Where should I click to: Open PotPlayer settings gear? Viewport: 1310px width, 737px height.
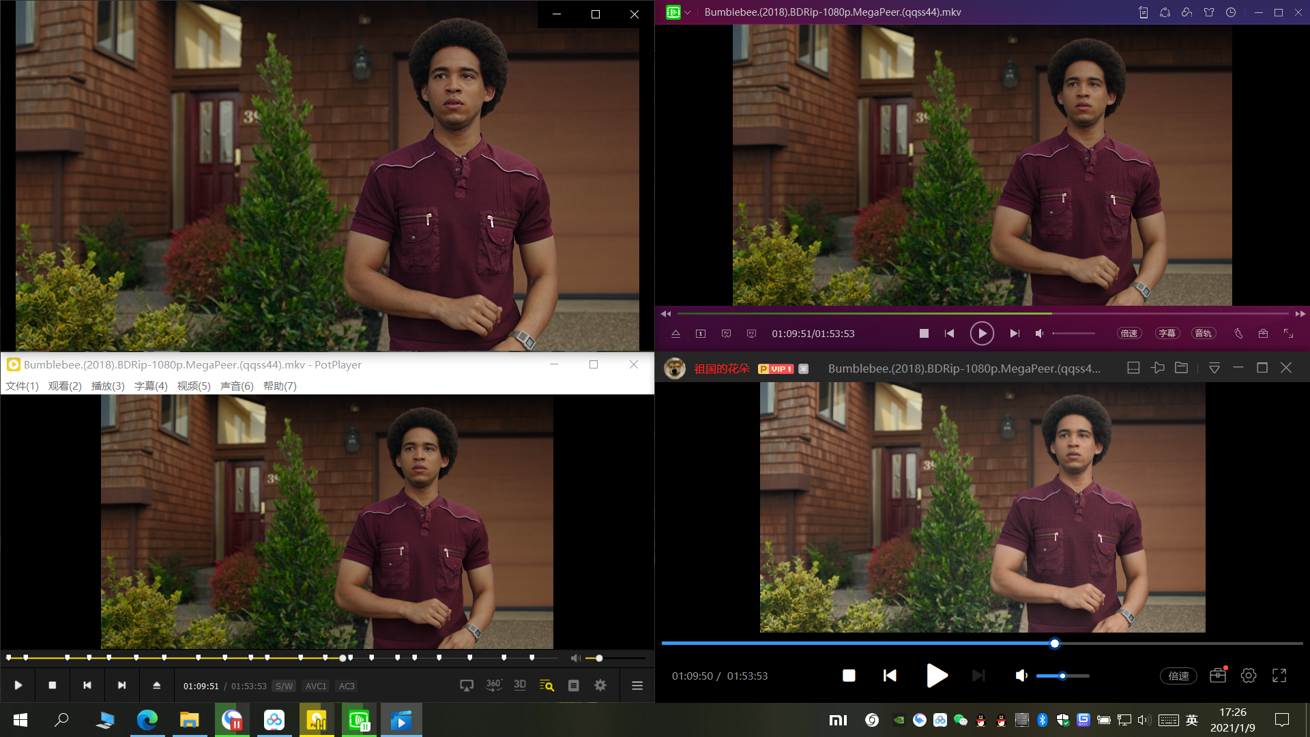point(600,686)
